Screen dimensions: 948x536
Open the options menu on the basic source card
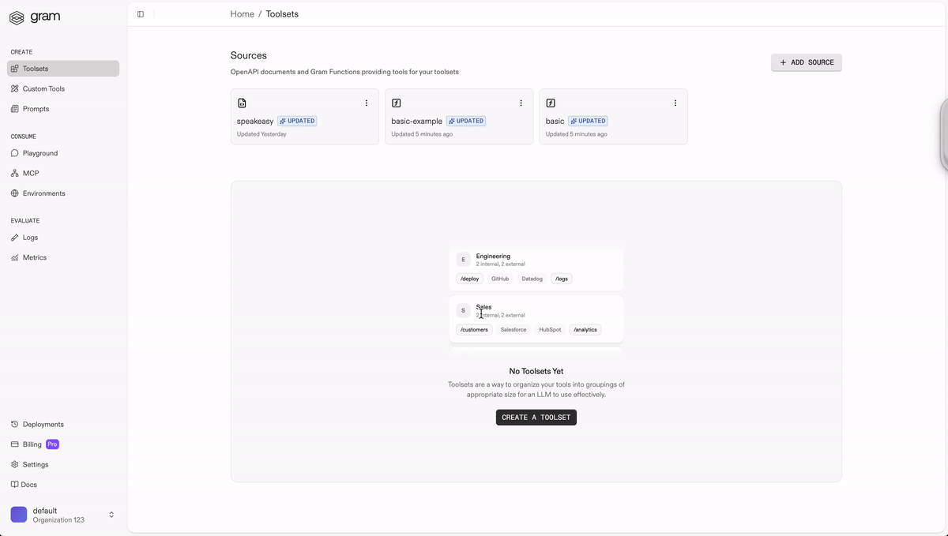tap(675, 103)
